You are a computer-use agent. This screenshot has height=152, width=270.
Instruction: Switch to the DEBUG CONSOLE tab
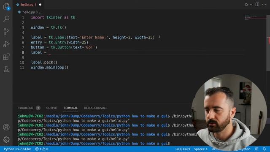point(95,108)
